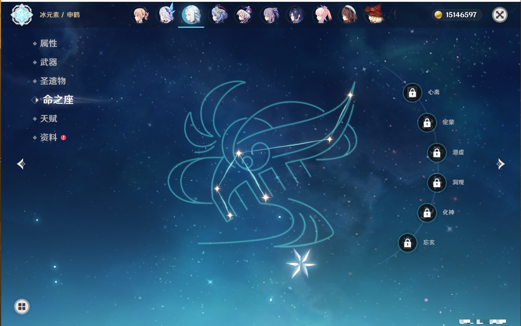The image size is (521, 326).
Task: Click the lock icon beside 潜虚
Action: tap(437, 153)
